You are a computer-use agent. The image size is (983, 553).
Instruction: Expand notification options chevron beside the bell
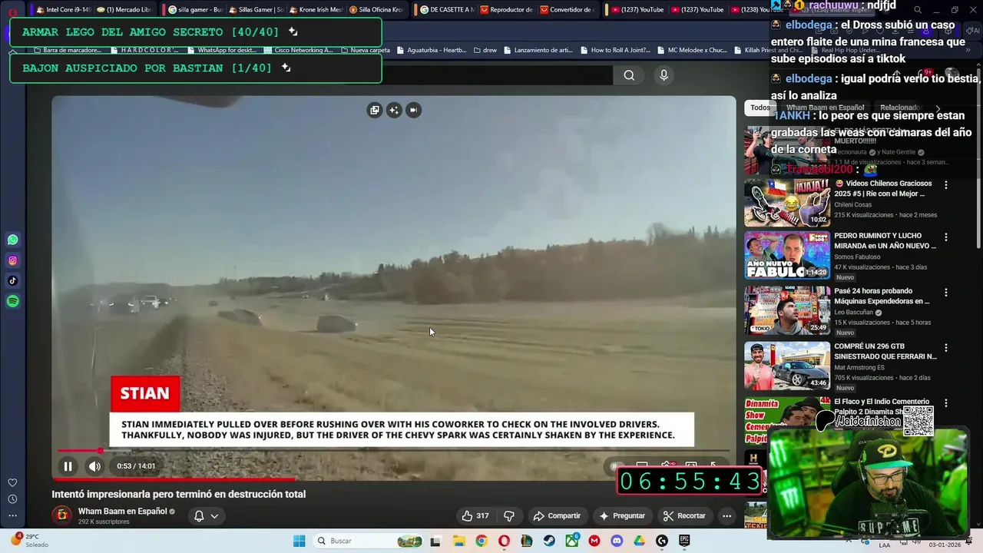coord(214,516)
